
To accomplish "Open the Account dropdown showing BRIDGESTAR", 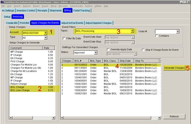I will 45,33.
